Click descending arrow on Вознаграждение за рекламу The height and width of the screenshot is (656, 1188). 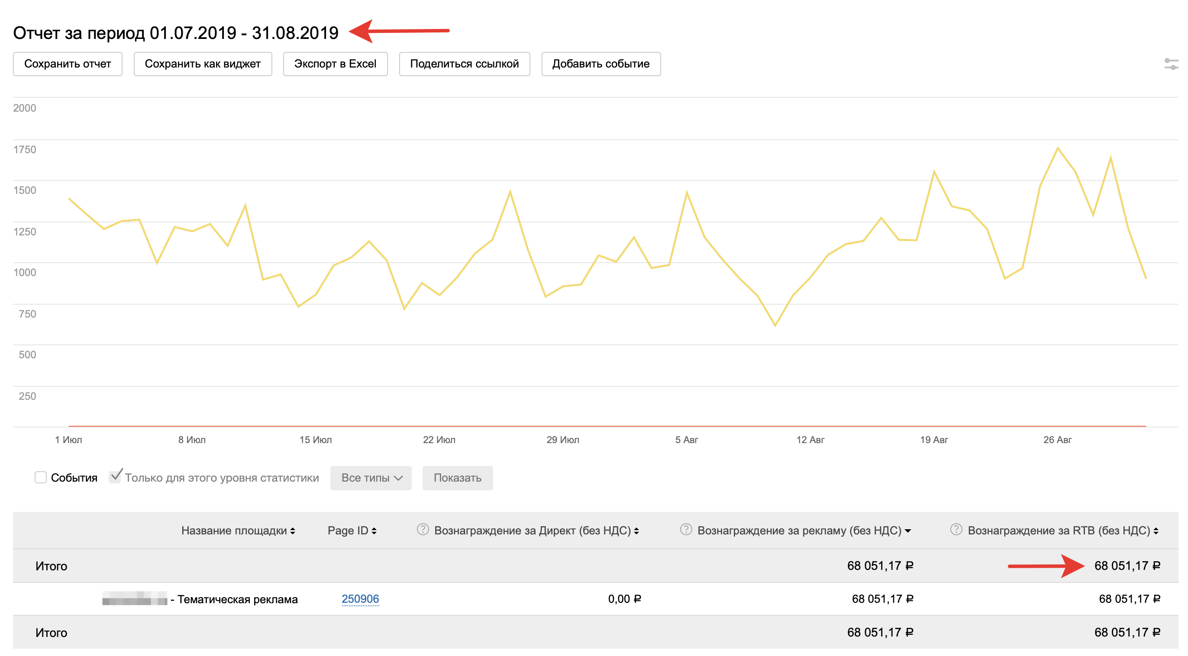(x=907, y=531)
